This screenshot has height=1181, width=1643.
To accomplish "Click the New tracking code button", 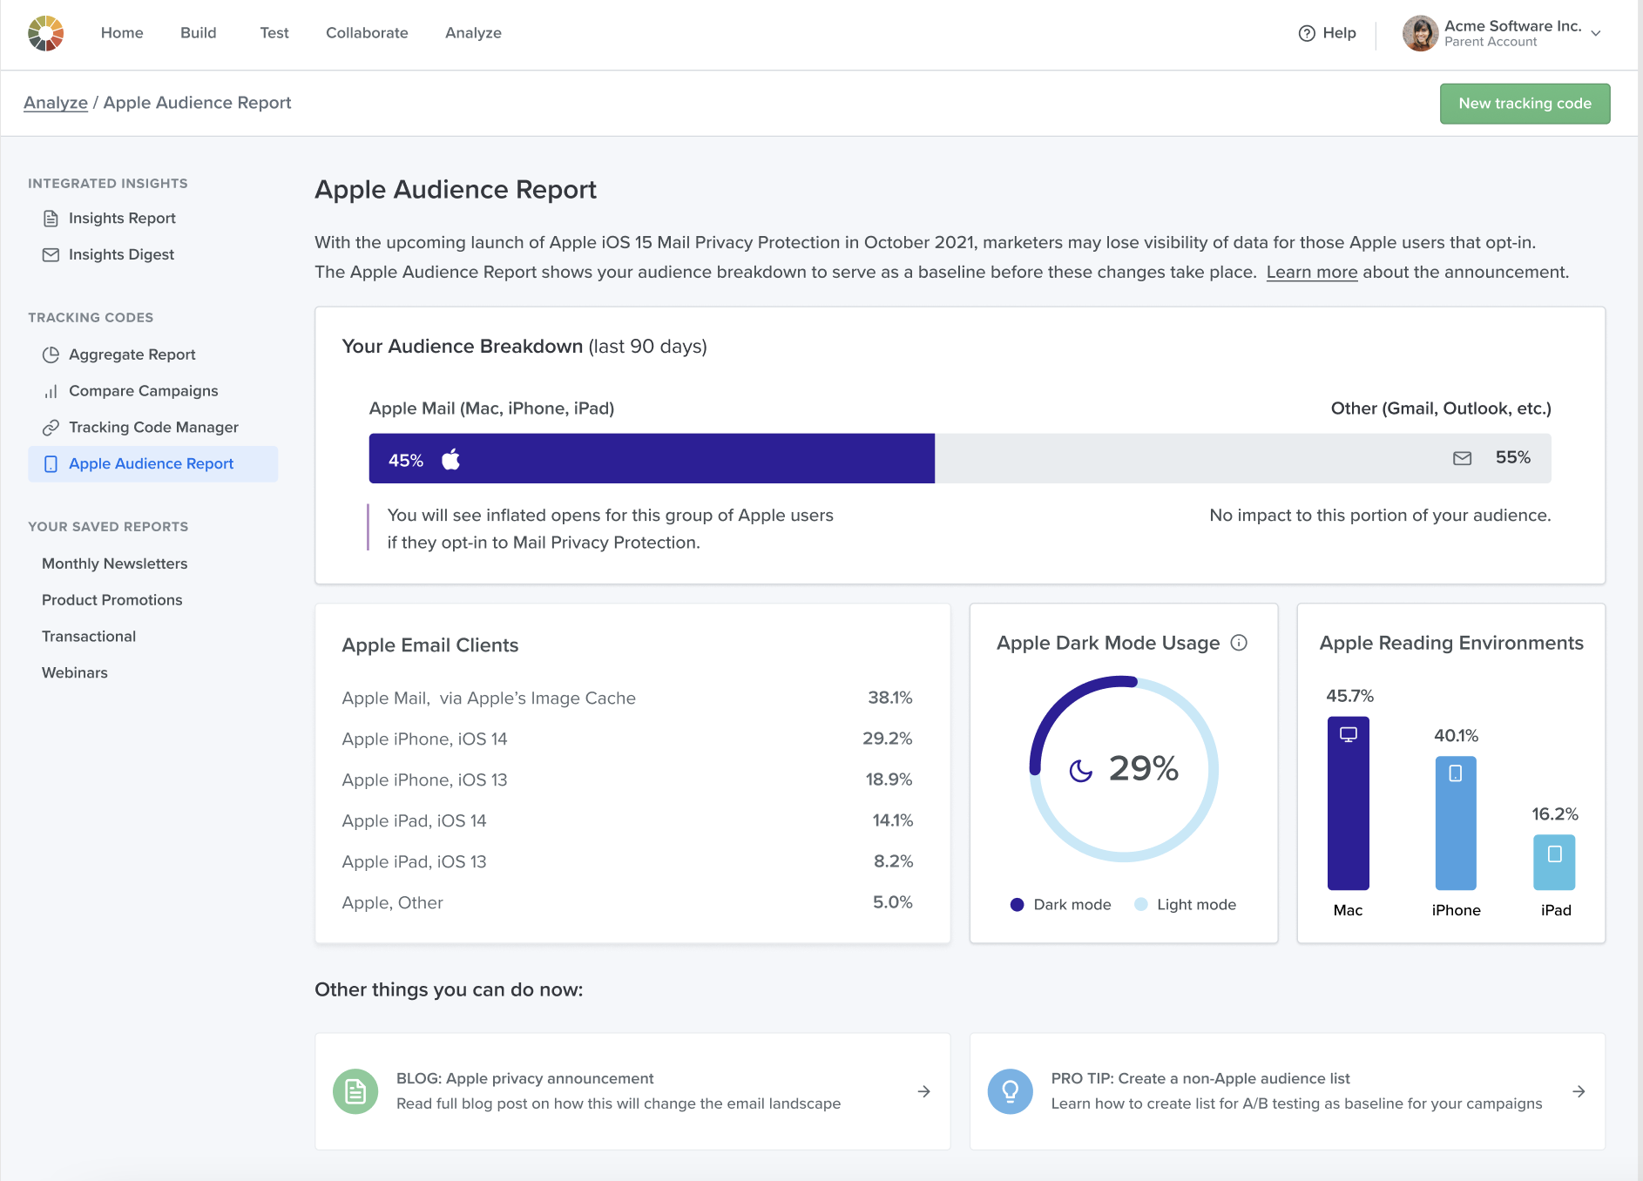I will [1525, 103].
